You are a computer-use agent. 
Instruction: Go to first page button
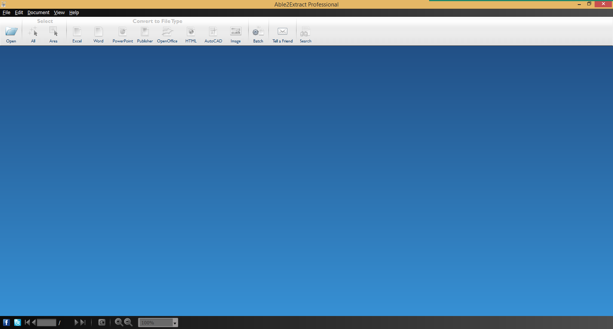[x=27, y=322]
